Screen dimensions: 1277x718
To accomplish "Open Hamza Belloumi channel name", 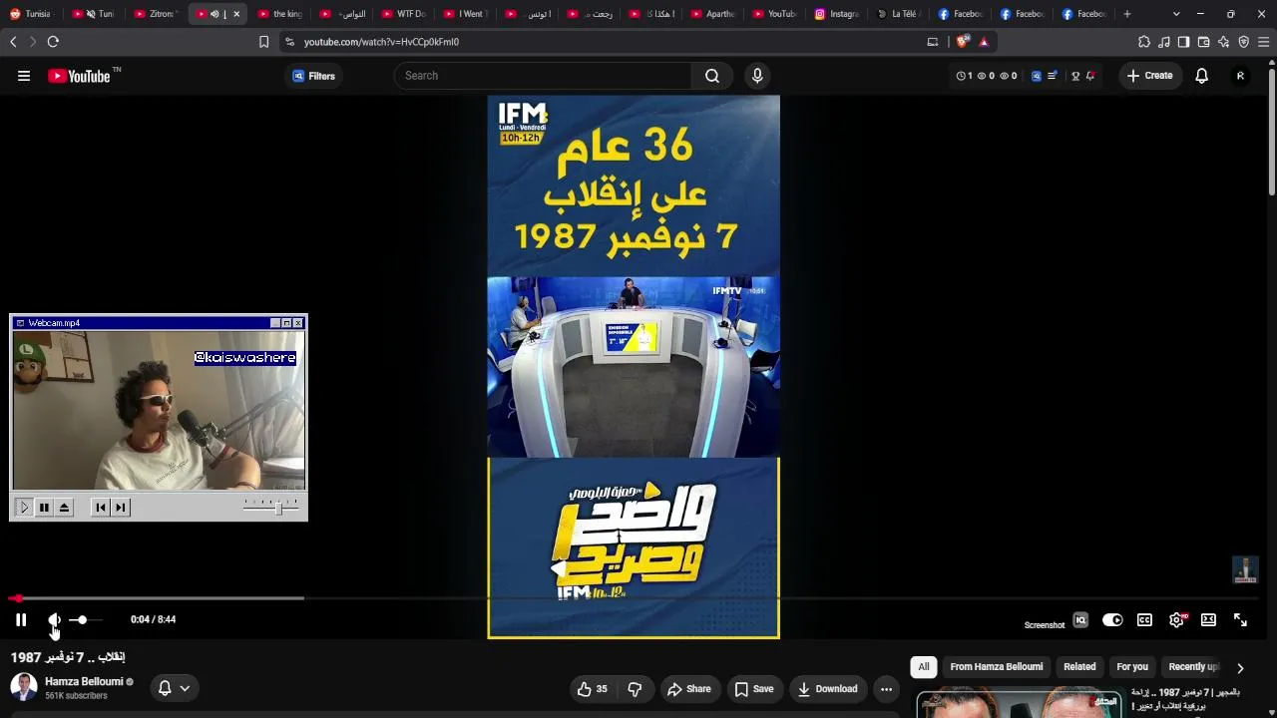I will click(84, 682).
